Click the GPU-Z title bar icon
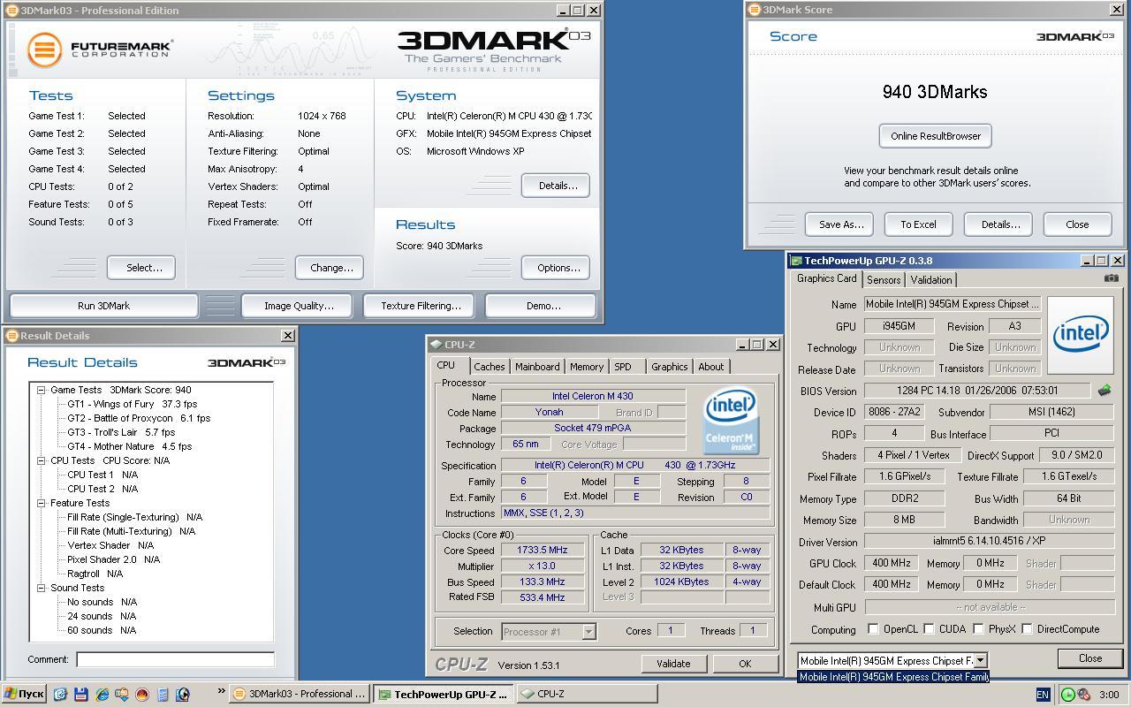The width and height of the screenshot is (1131, 707). tap(796, 261)
